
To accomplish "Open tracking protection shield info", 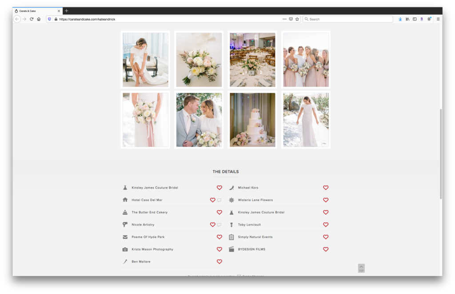I will pyautogui.click(x=49, y=19).
